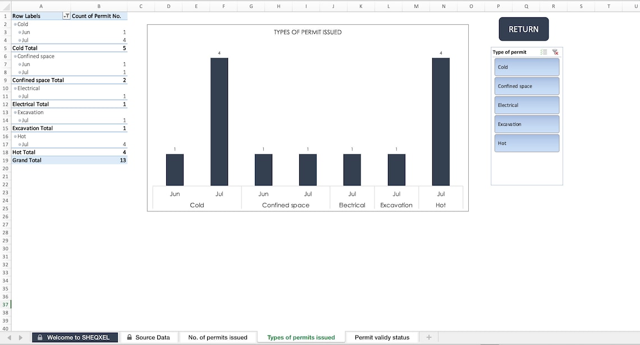Viewport: 640px width, 345px height.
Task: Click the lock icon on Source Data tab
Action: (x=129, y=337)
